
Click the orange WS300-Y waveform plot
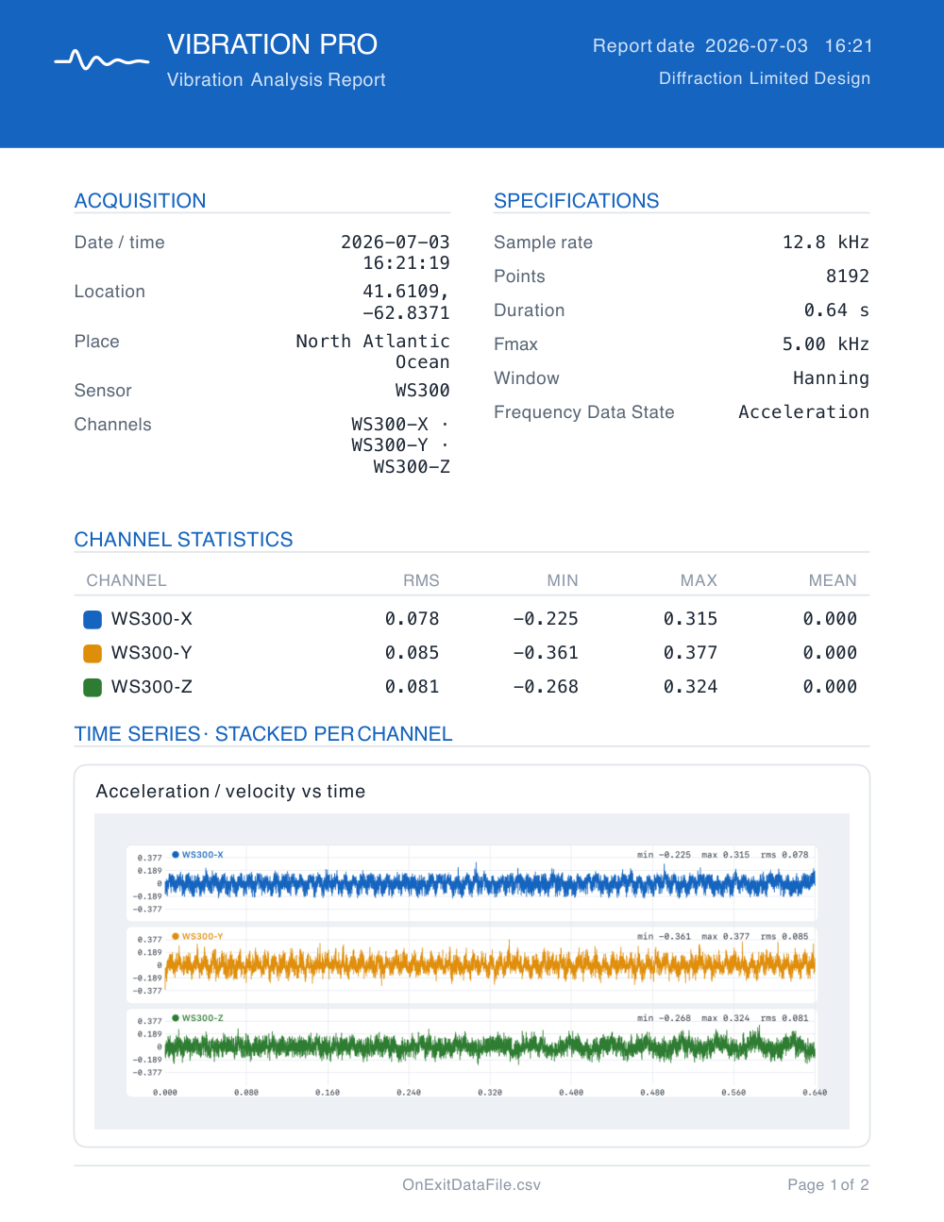[490, 965]
